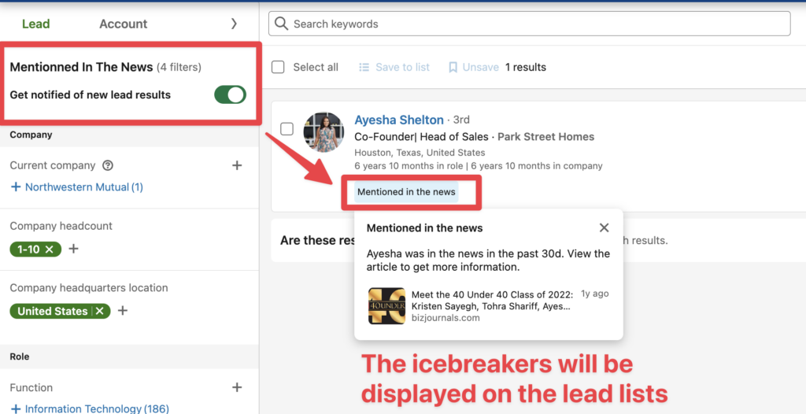
Task: Switch to the Lead tab
Action: 36,24
